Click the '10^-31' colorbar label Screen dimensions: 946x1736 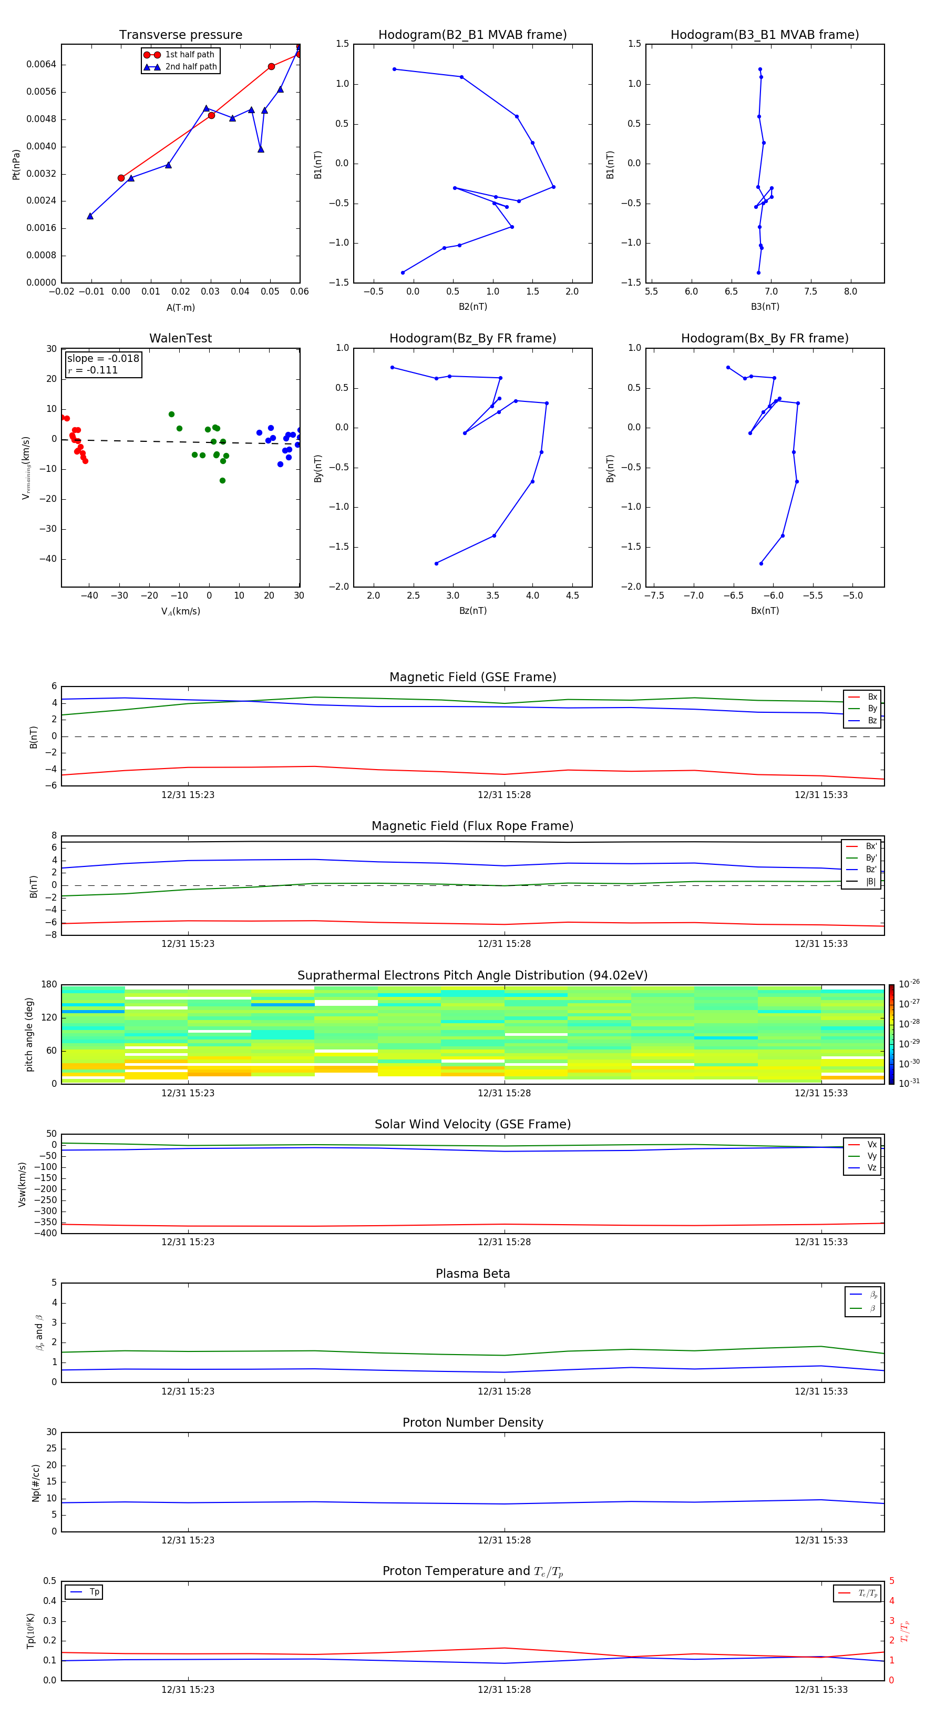tap(909, 1083)
